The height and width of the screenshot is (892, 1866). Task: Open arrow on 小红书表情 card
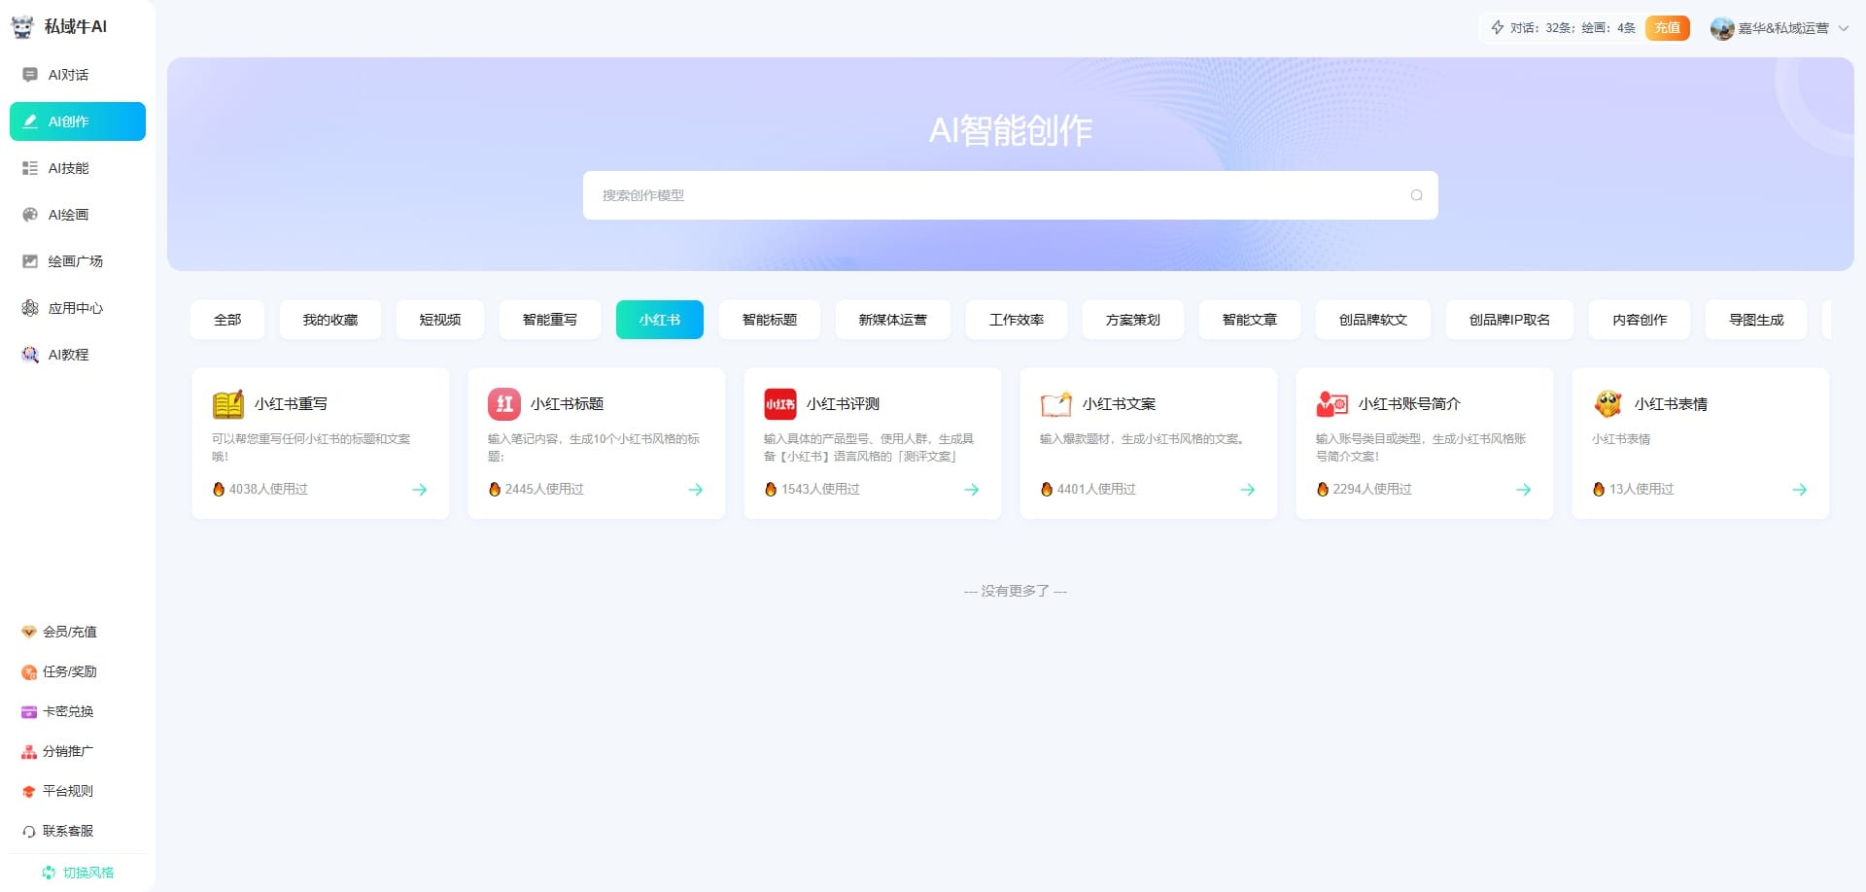click(1800, 490)
